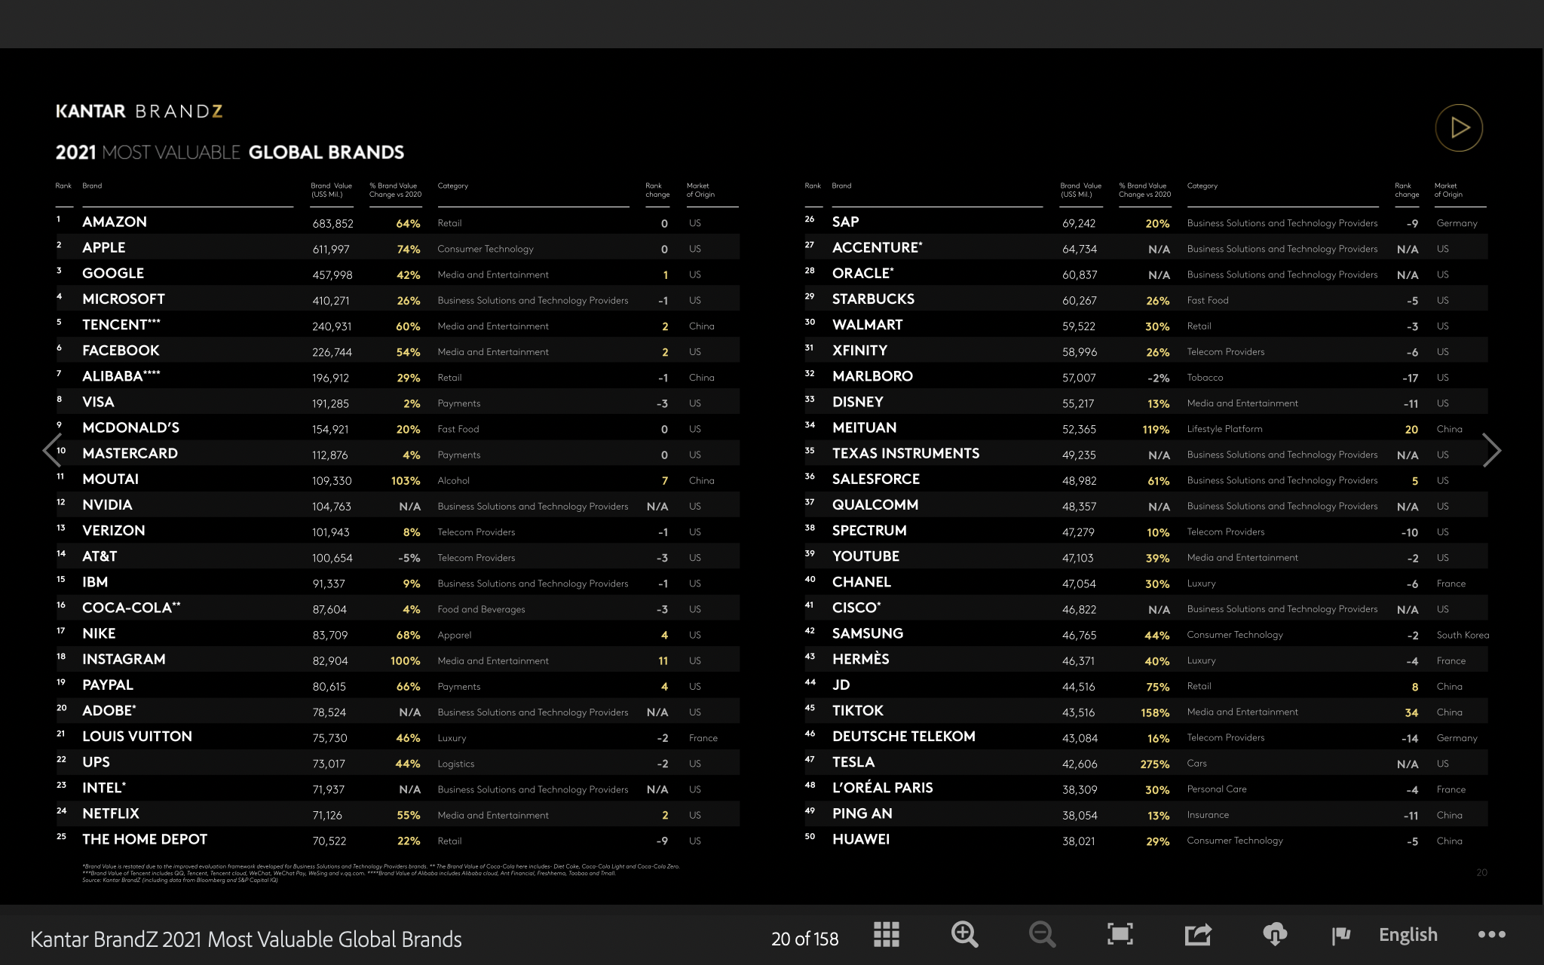This screenshot has height=965, width=1544.
Task: Open the more options ellipsis menu
Action: tap(1491, 935)
